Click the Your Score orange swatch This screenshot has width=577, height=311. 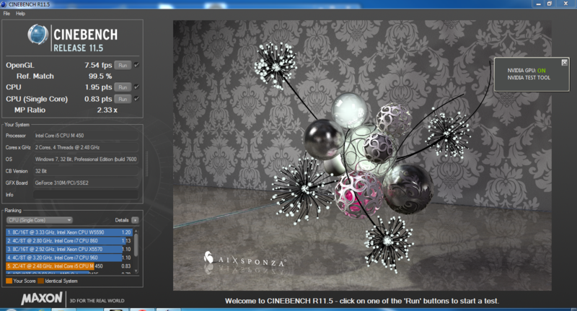coord(9,281)
